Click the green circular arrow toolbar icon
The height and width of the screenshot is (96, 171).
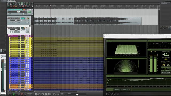coord(8,6)
